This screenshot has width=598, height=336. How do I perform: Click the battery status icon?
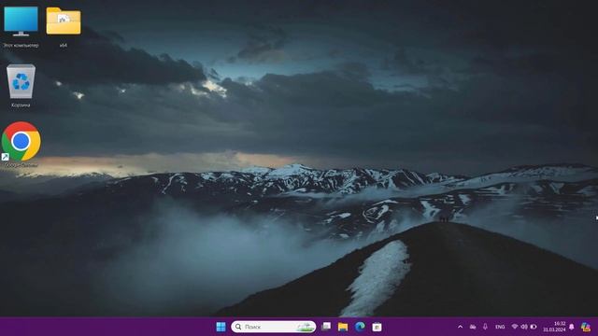pos(534,327)
